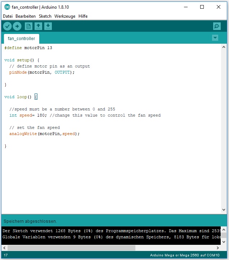Click horizontal scrollbar right arrow
Image resolution: width=229 pixels, height=260 pixels.
tap(218, 248)
